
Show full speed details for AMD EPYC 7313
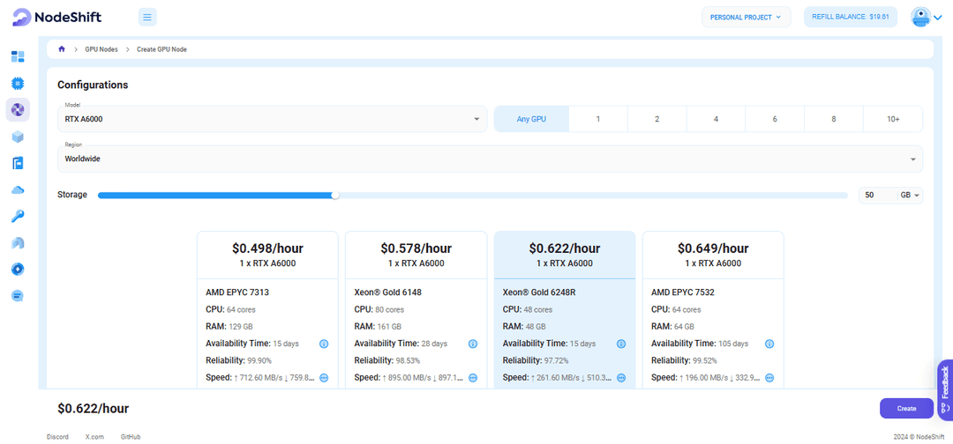click(324, 377)
